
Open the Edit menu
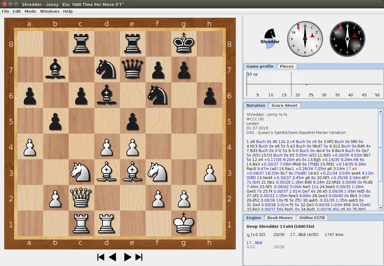17,11
